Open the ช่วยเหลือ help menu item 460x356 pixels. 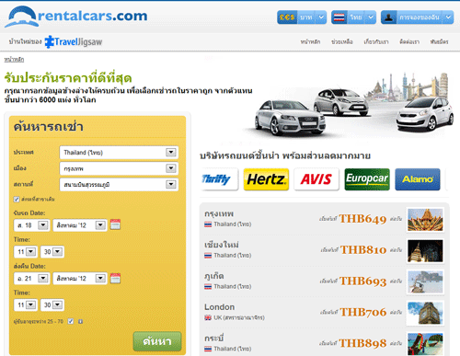(x=342, y=41)
